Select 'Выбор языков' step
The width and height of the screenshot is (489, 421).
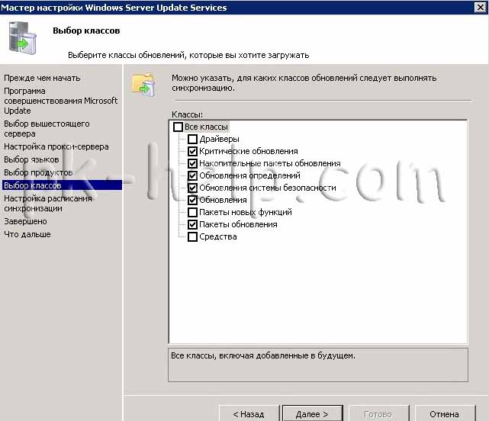point(31,159)
